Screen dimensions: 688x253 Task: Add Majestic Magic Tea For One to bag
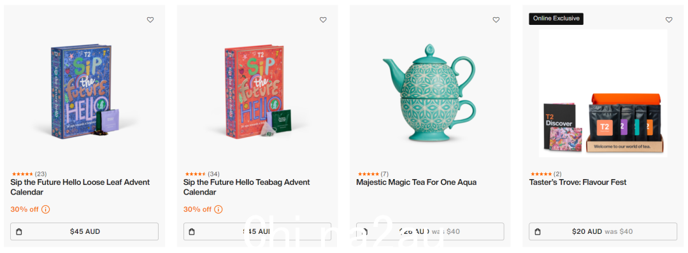tap(430, 231)
